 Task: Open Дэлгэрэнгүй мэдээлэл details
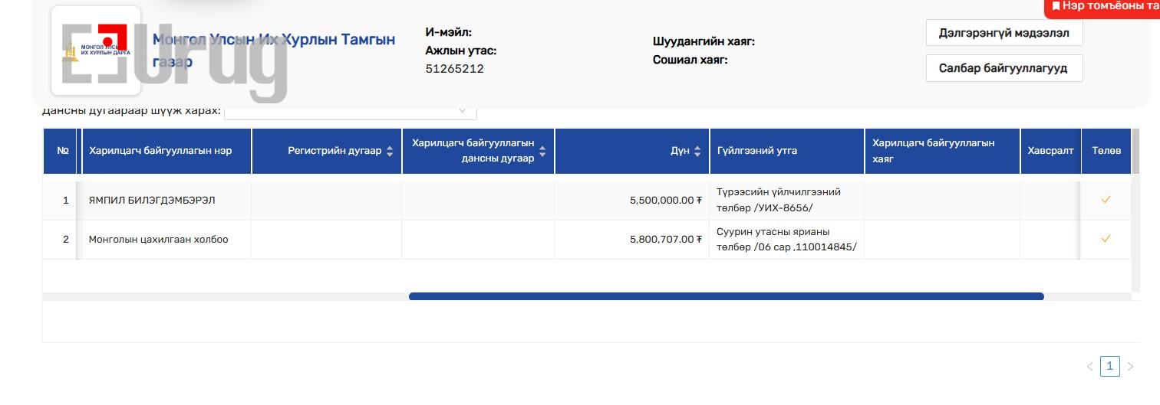pos(1003,33)
